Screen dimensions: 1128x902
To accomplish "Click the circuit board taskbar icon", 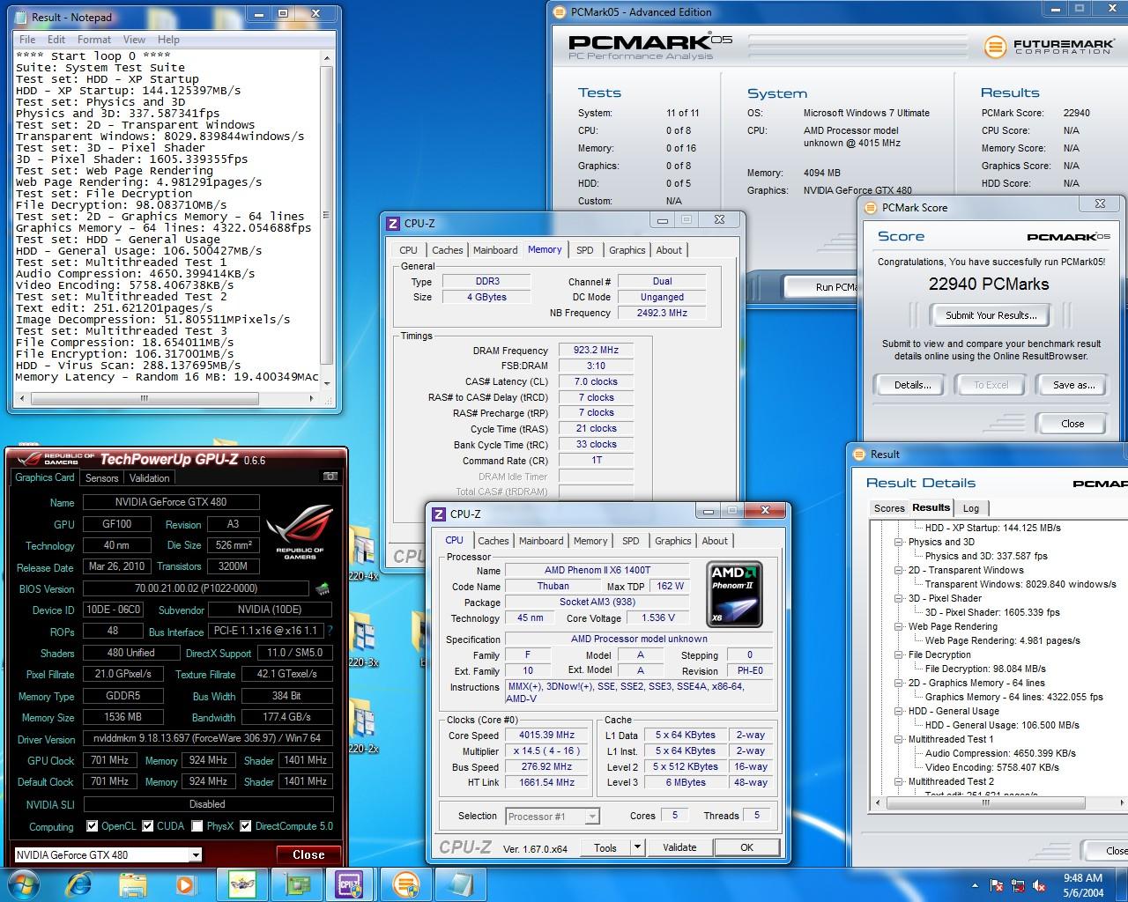I will 296,884.
